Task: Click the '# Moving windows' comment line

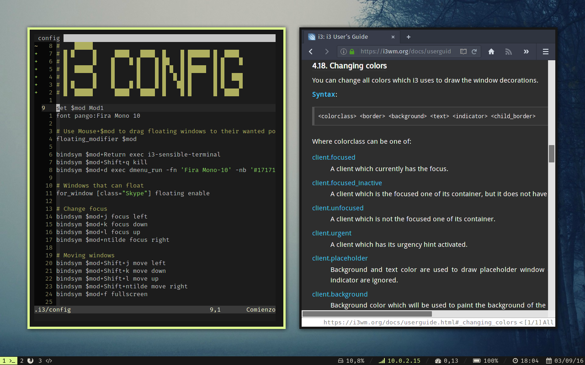Action: [85, 255]
